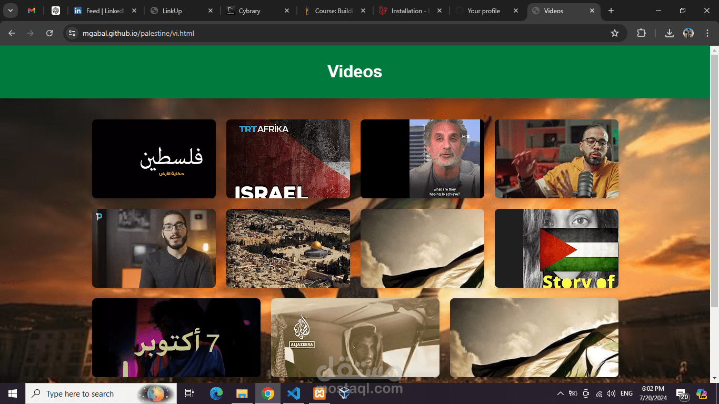Open Task View from the taskbar
The width and height of the screenshot is (719, 404).
(x=190, y=393)
